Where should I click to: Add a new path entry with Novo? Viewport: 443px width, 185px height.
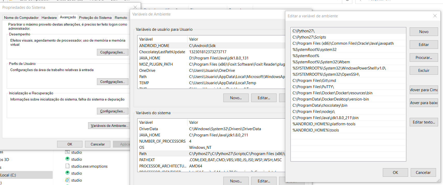(x=424, y=32)
